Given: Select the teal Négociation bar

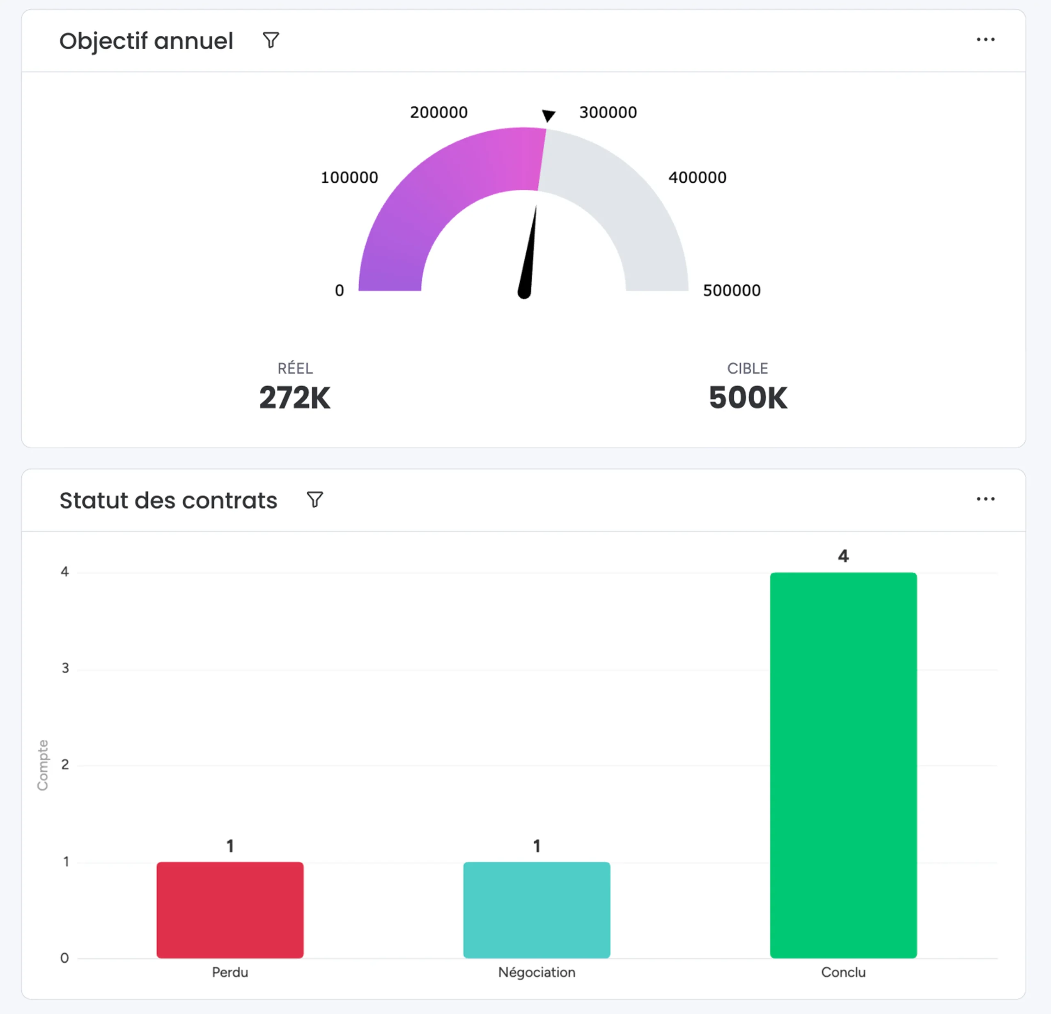Looking at the screenshot, I should (x=537, y=910).
